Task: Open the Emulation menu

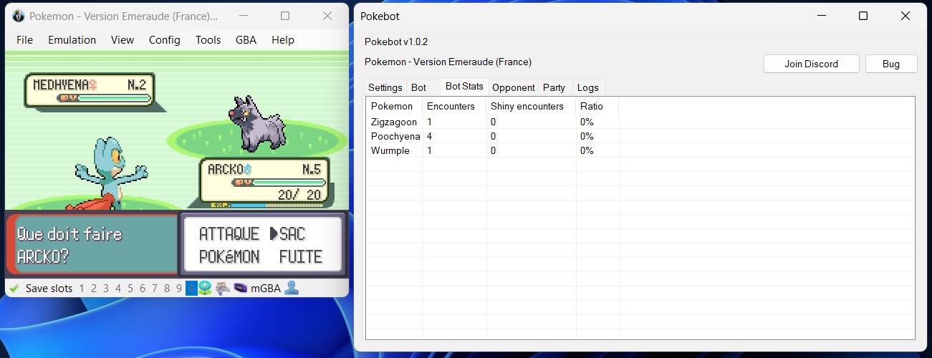Action: [x=72, y=40]
